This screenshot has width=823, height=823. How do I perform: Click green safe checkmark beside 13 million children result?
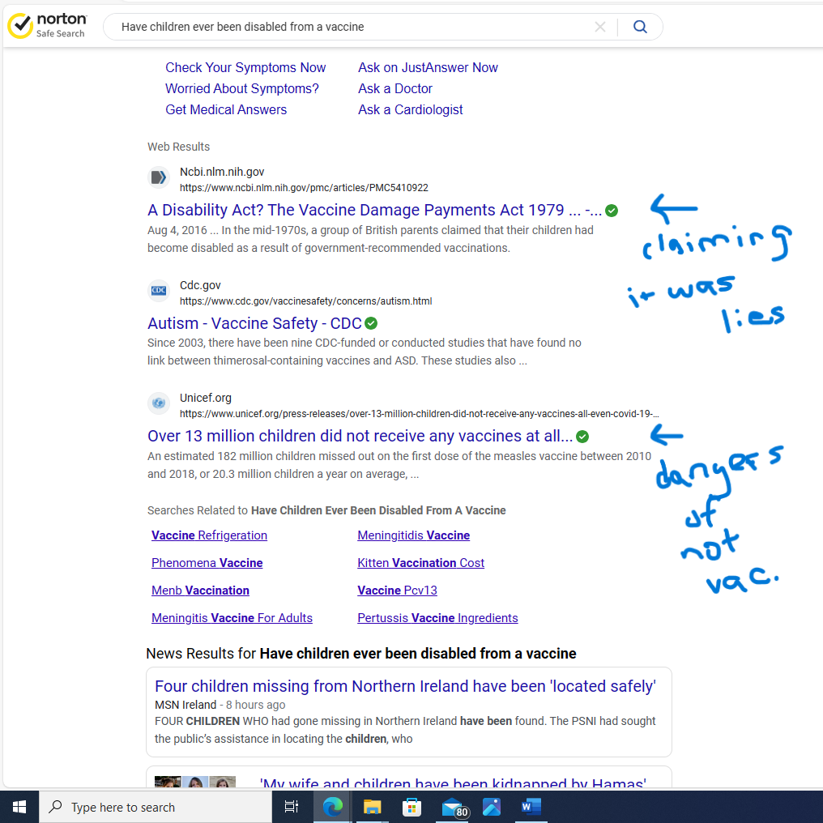click(x=582, y=436)
